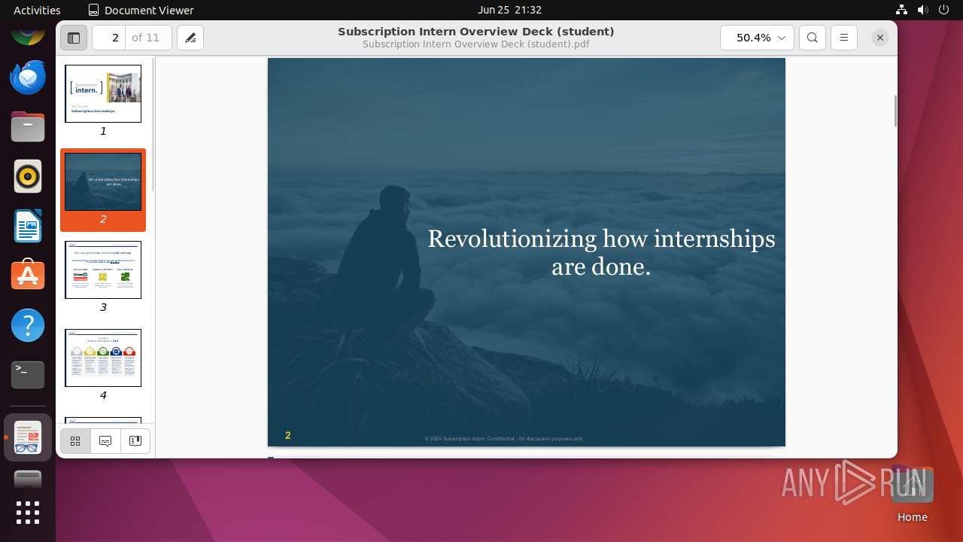Image resolution: width=963 pixels, height=542 pixels.
Task: Open the search magnifier button
Action: (x=813, y=38)
